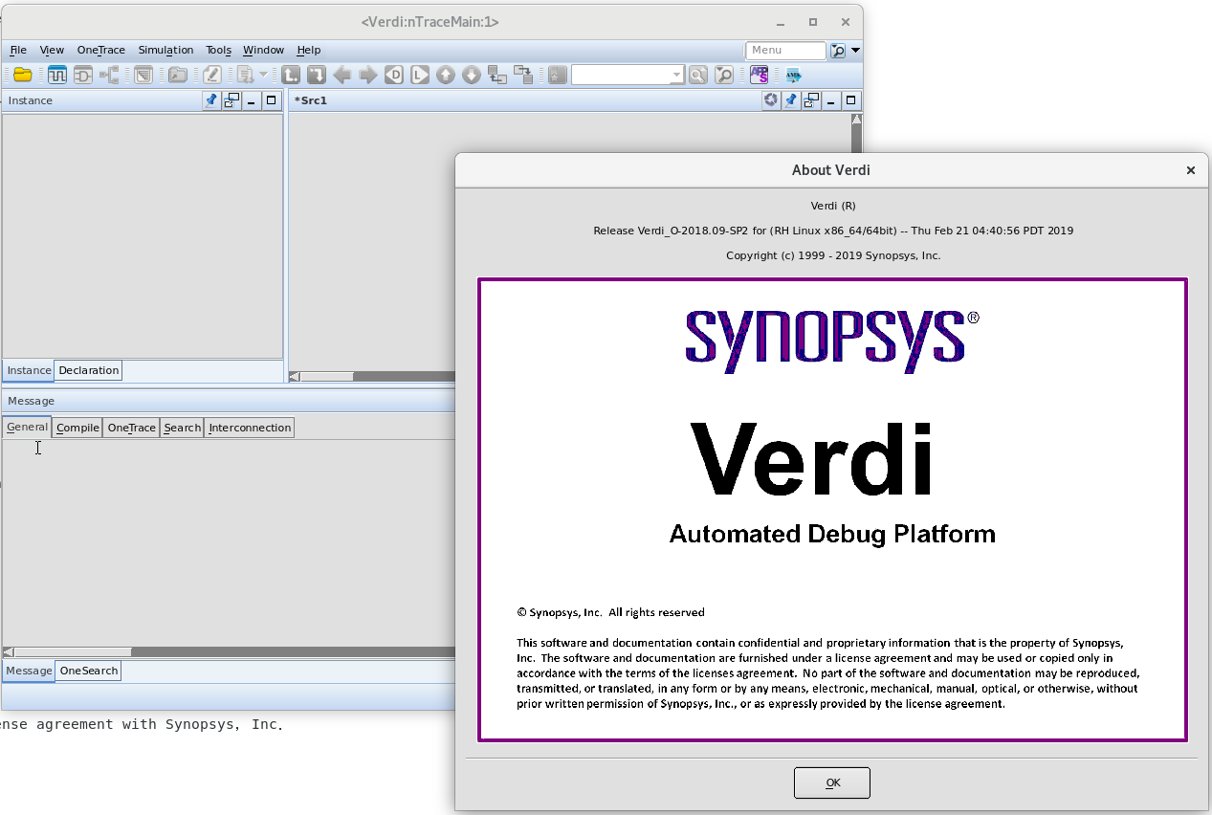This screenshot has width=1212, height=815.
Task: Open the Tools menu
Action: (x=218, y=50)
